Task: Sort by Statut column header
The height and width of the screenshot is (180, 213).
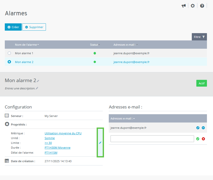Action: [95, 45]
